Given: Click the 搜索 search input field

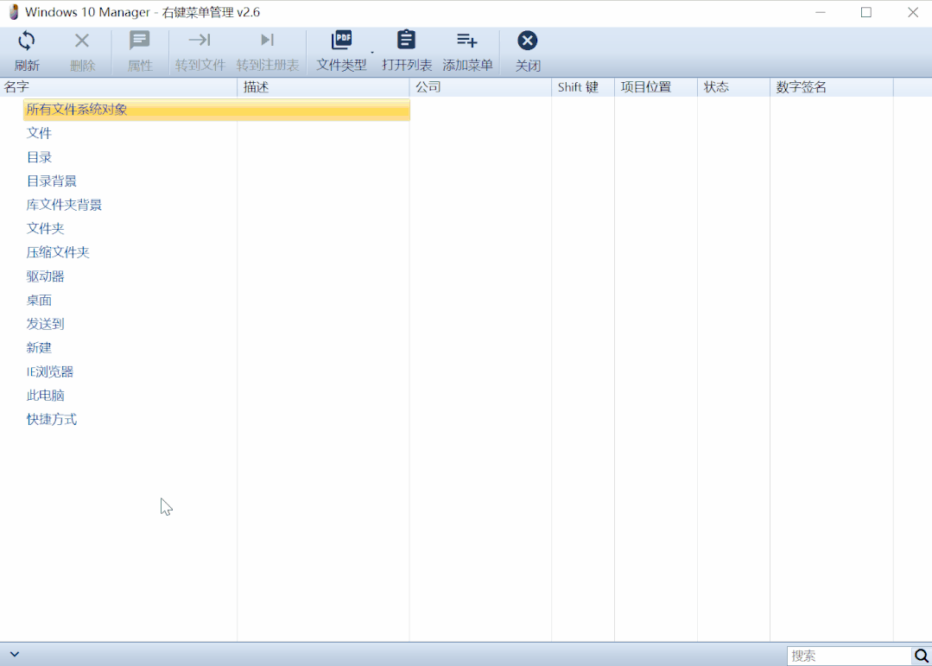Looking at the screenshot, I should [849, 656].
